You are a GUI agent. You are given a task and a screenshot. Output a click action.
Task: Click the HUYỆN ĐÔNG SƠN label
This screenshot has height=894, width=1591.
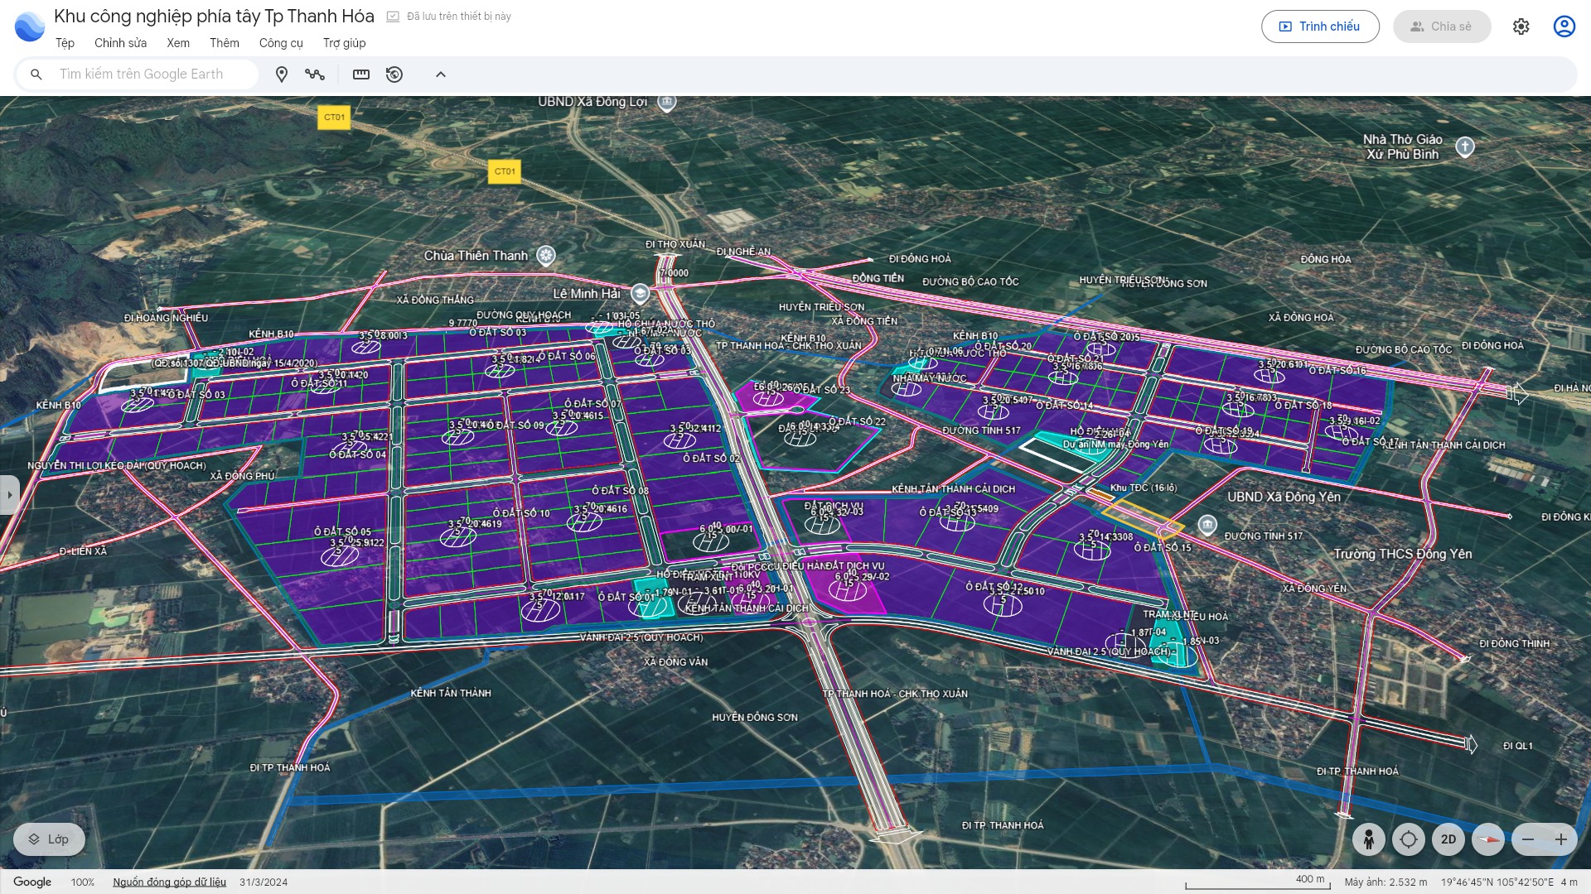755,718
